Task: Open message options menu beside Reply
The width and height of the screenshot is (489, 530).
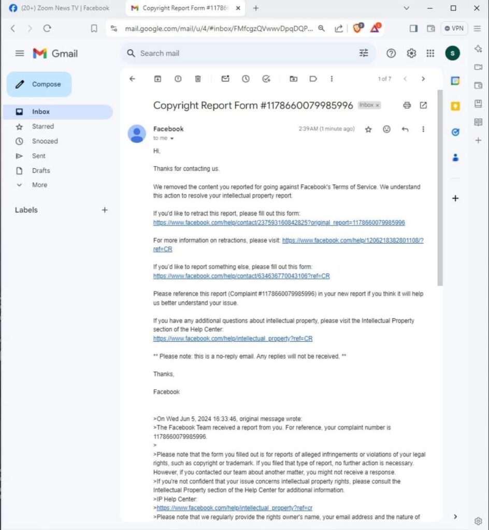Action: click(423, 129)
